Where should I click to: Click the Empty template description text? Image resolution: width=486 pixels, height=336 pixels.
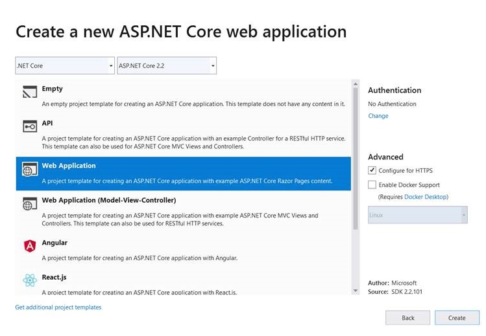(193, 104)
